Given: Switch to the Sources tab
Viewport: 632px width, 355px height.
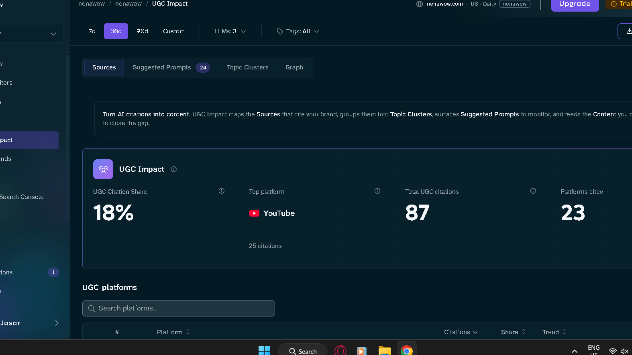Looking at the screenshot, I should [x=104, y=67].
